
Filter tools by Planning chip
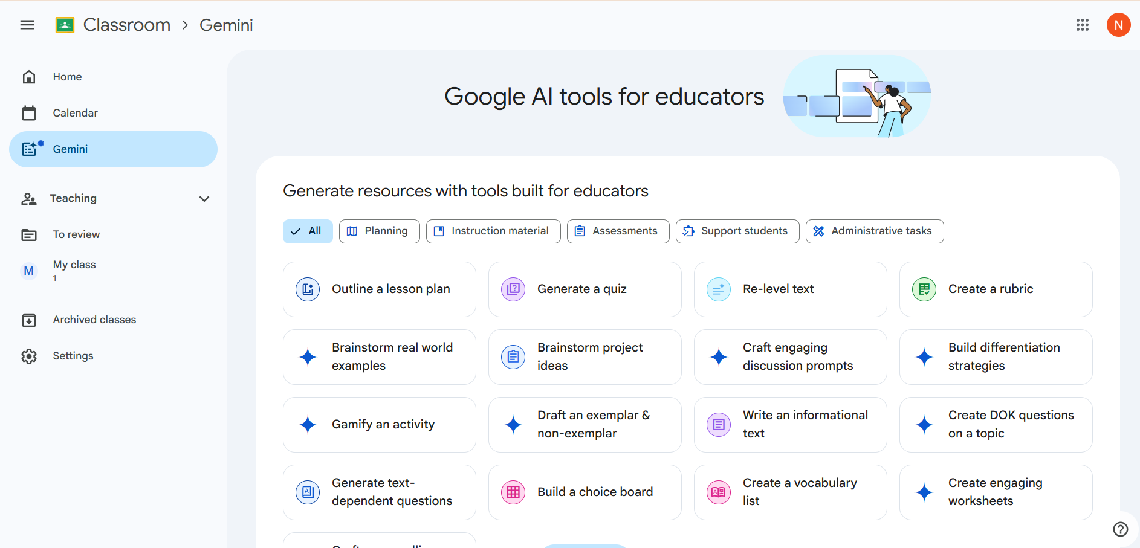click(x=379, y=231)
